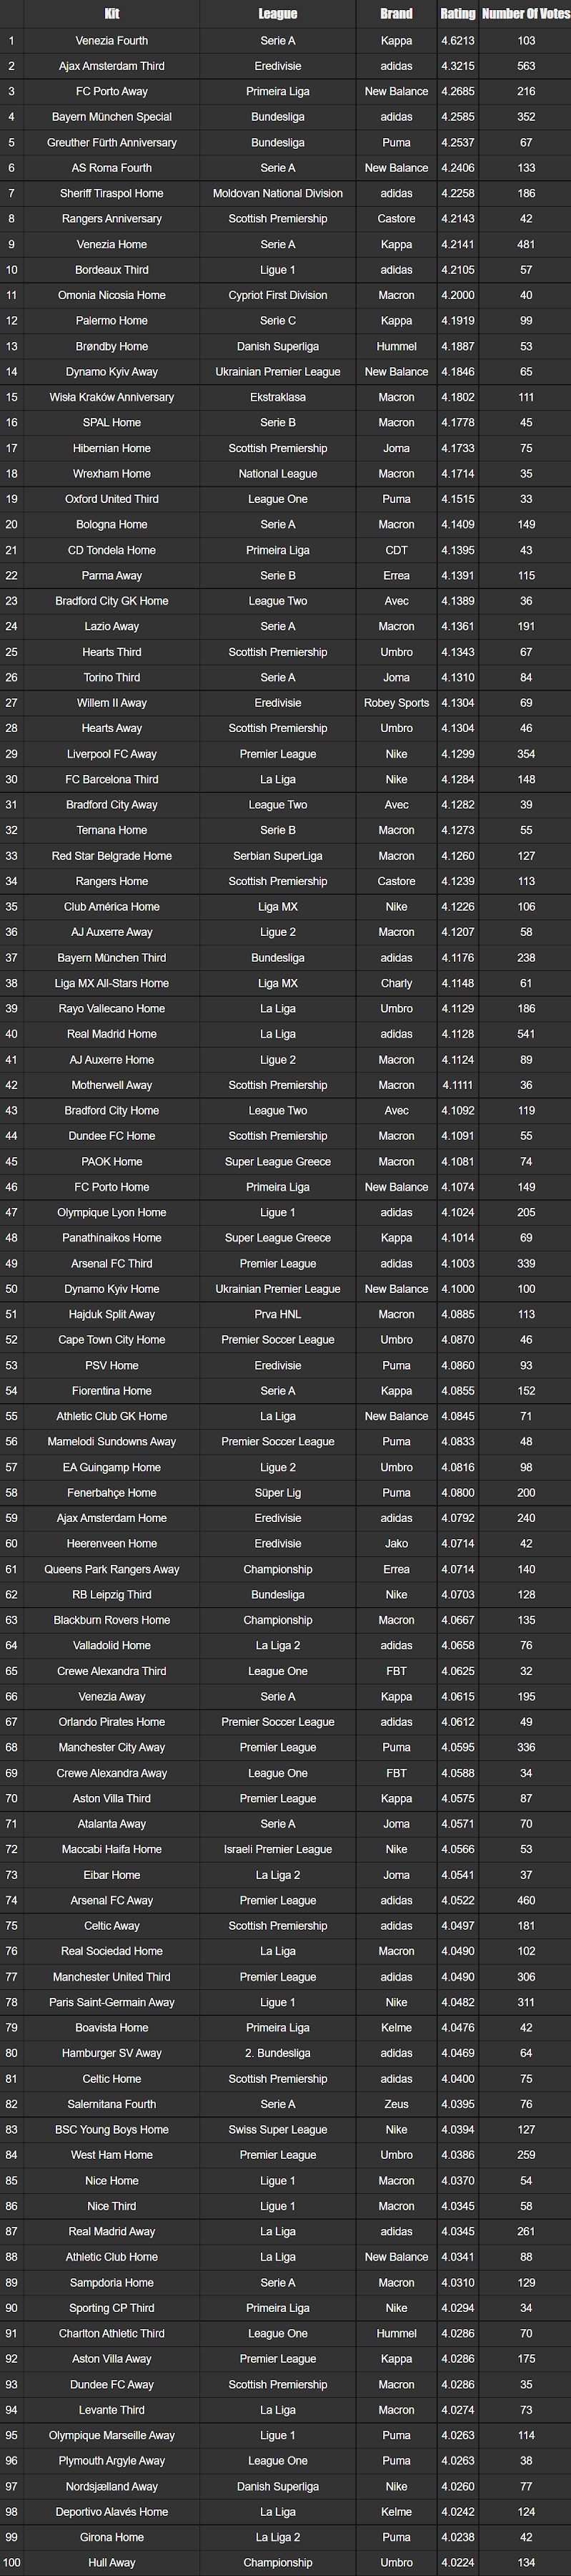Click the Fiorentina Home kit cell
The image size is (571, 2576).
[111, 1391]
